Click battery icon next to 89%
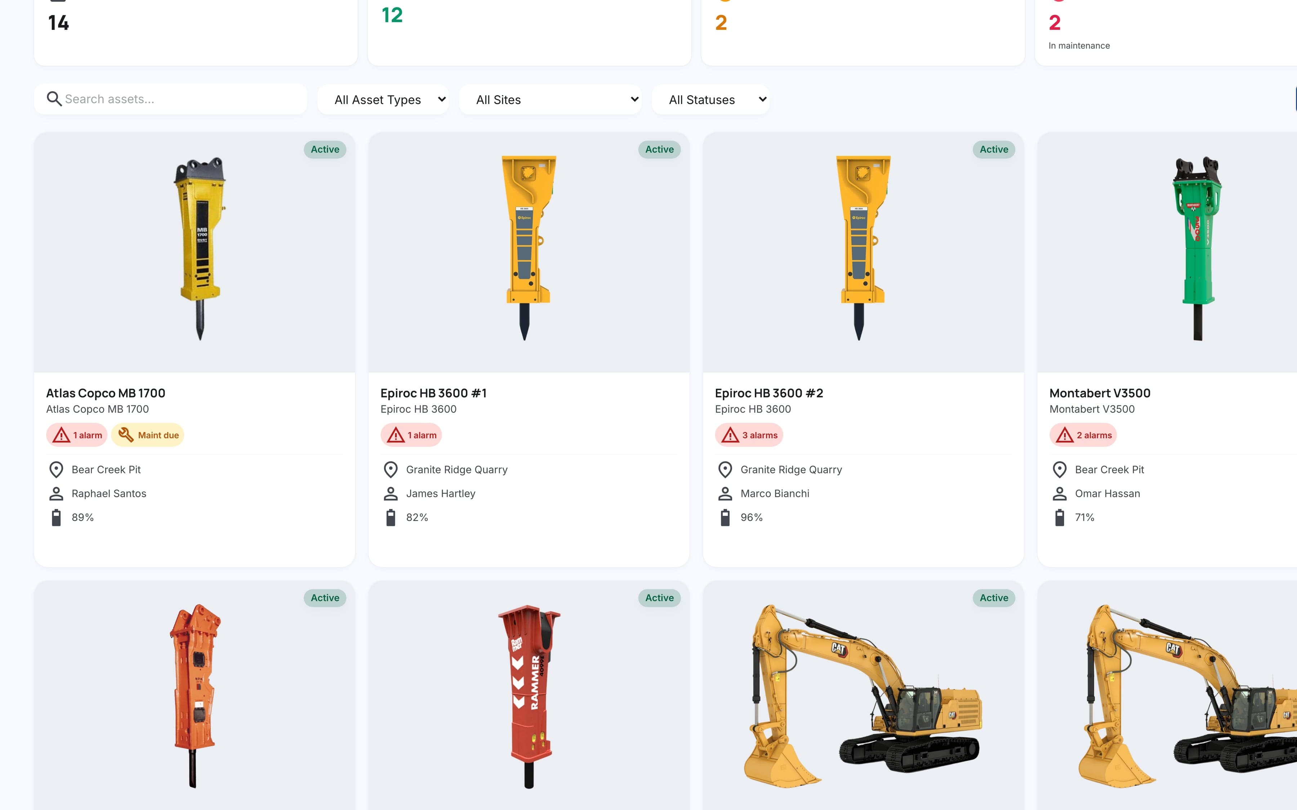The width and height of the screenshot is (1297, 810). point(56,518)
